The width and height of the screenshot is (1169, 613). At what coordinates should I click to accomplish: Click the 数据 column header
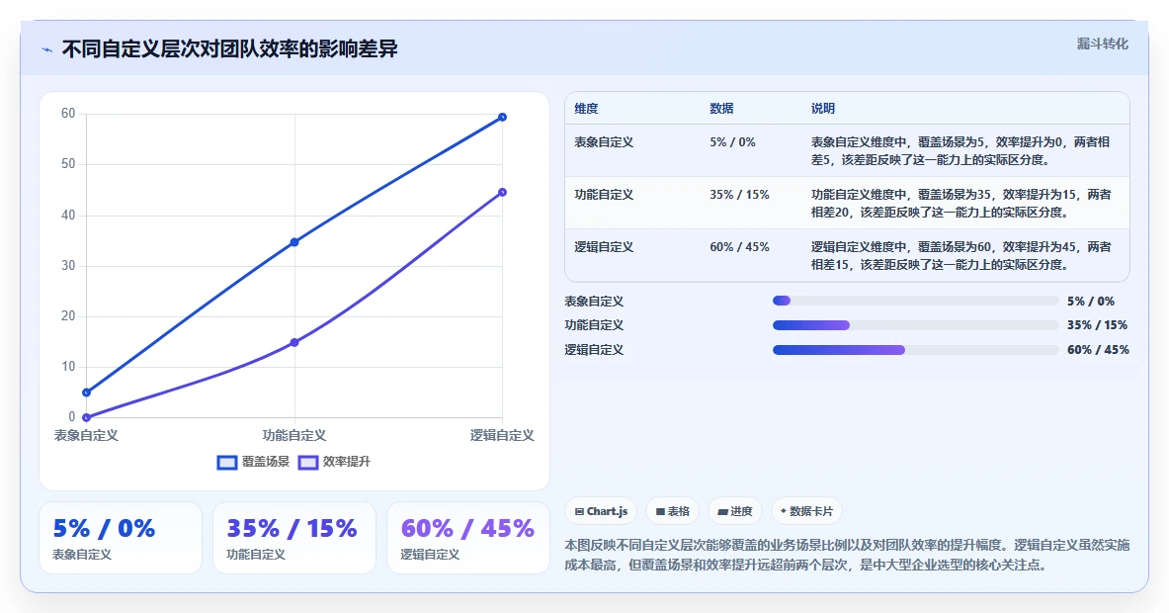(x=721, y=109)
